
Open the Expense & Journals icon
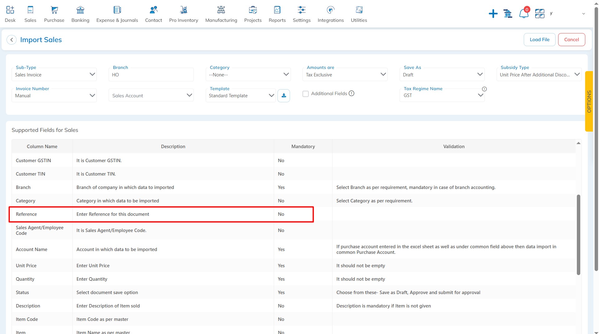tap(117, 10)
